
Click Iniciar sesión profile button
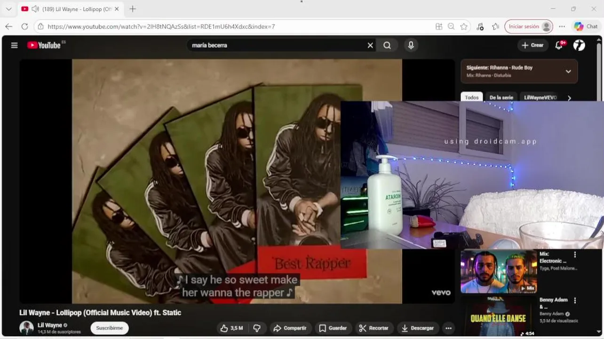pyautogui.click(x=528, y=26)
